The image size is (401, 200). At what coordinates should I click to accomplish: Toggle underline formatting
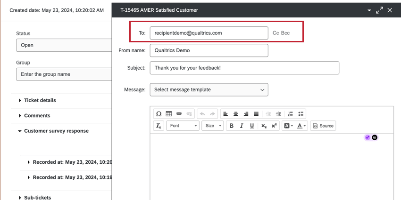tap(252, 126)
